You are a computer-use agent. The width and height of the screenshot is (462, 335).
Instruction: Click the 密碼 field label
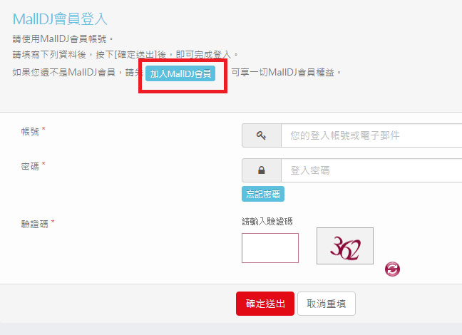coord(30,167)
